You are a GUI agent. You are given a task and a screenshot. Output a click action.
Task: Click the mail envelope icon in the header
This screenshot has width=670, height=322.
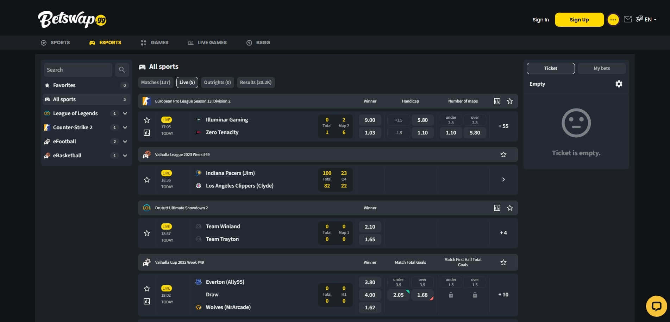[x=628, y=19]
